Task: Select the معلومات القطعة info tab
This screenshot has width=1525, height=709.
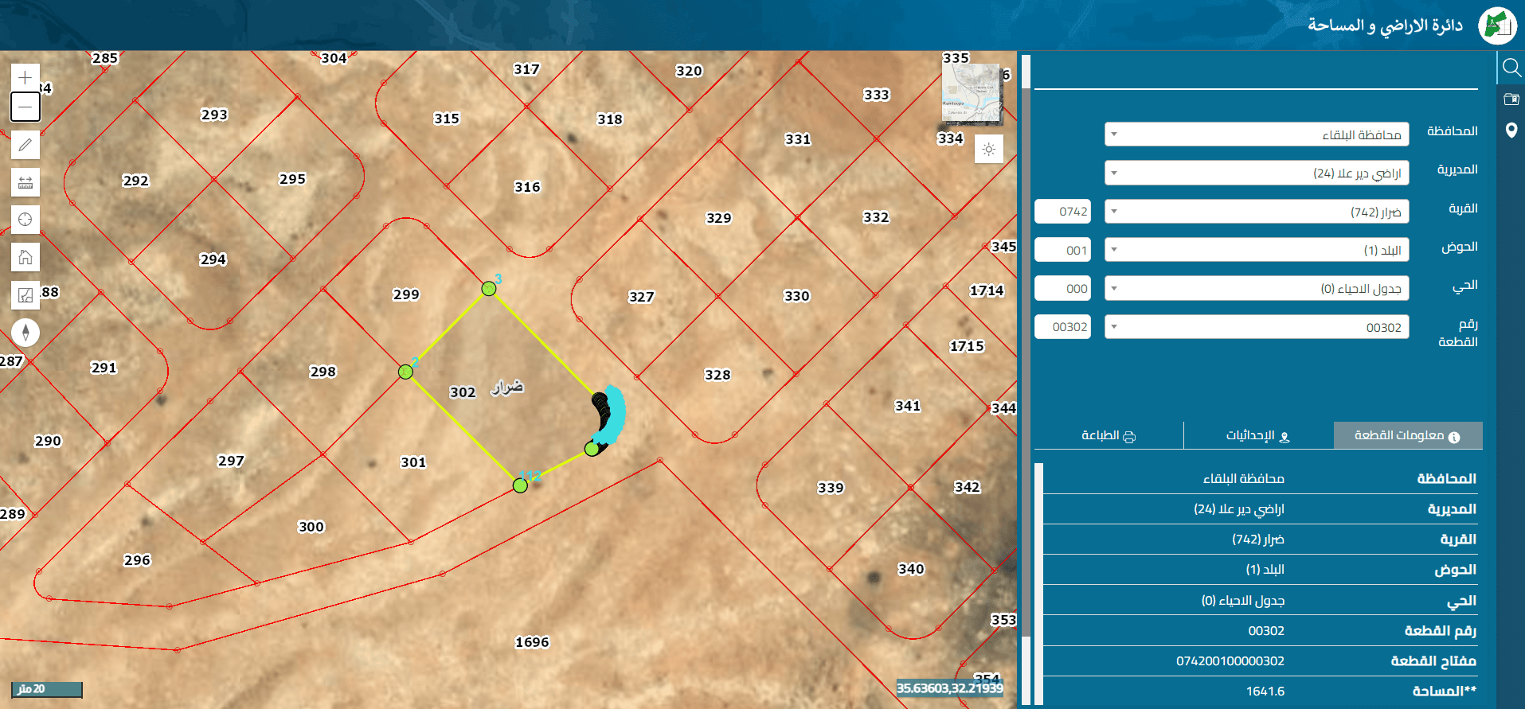Action: 1408,435
